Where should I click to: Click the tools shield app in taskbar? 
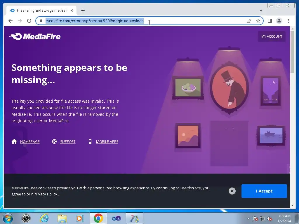coord(135,218)
